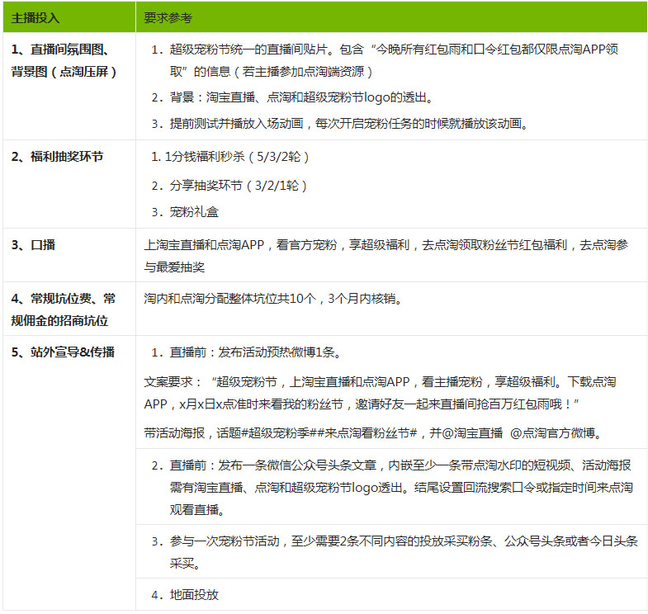Select the '5、站外宣导&传播' row label

coord(63,352)
